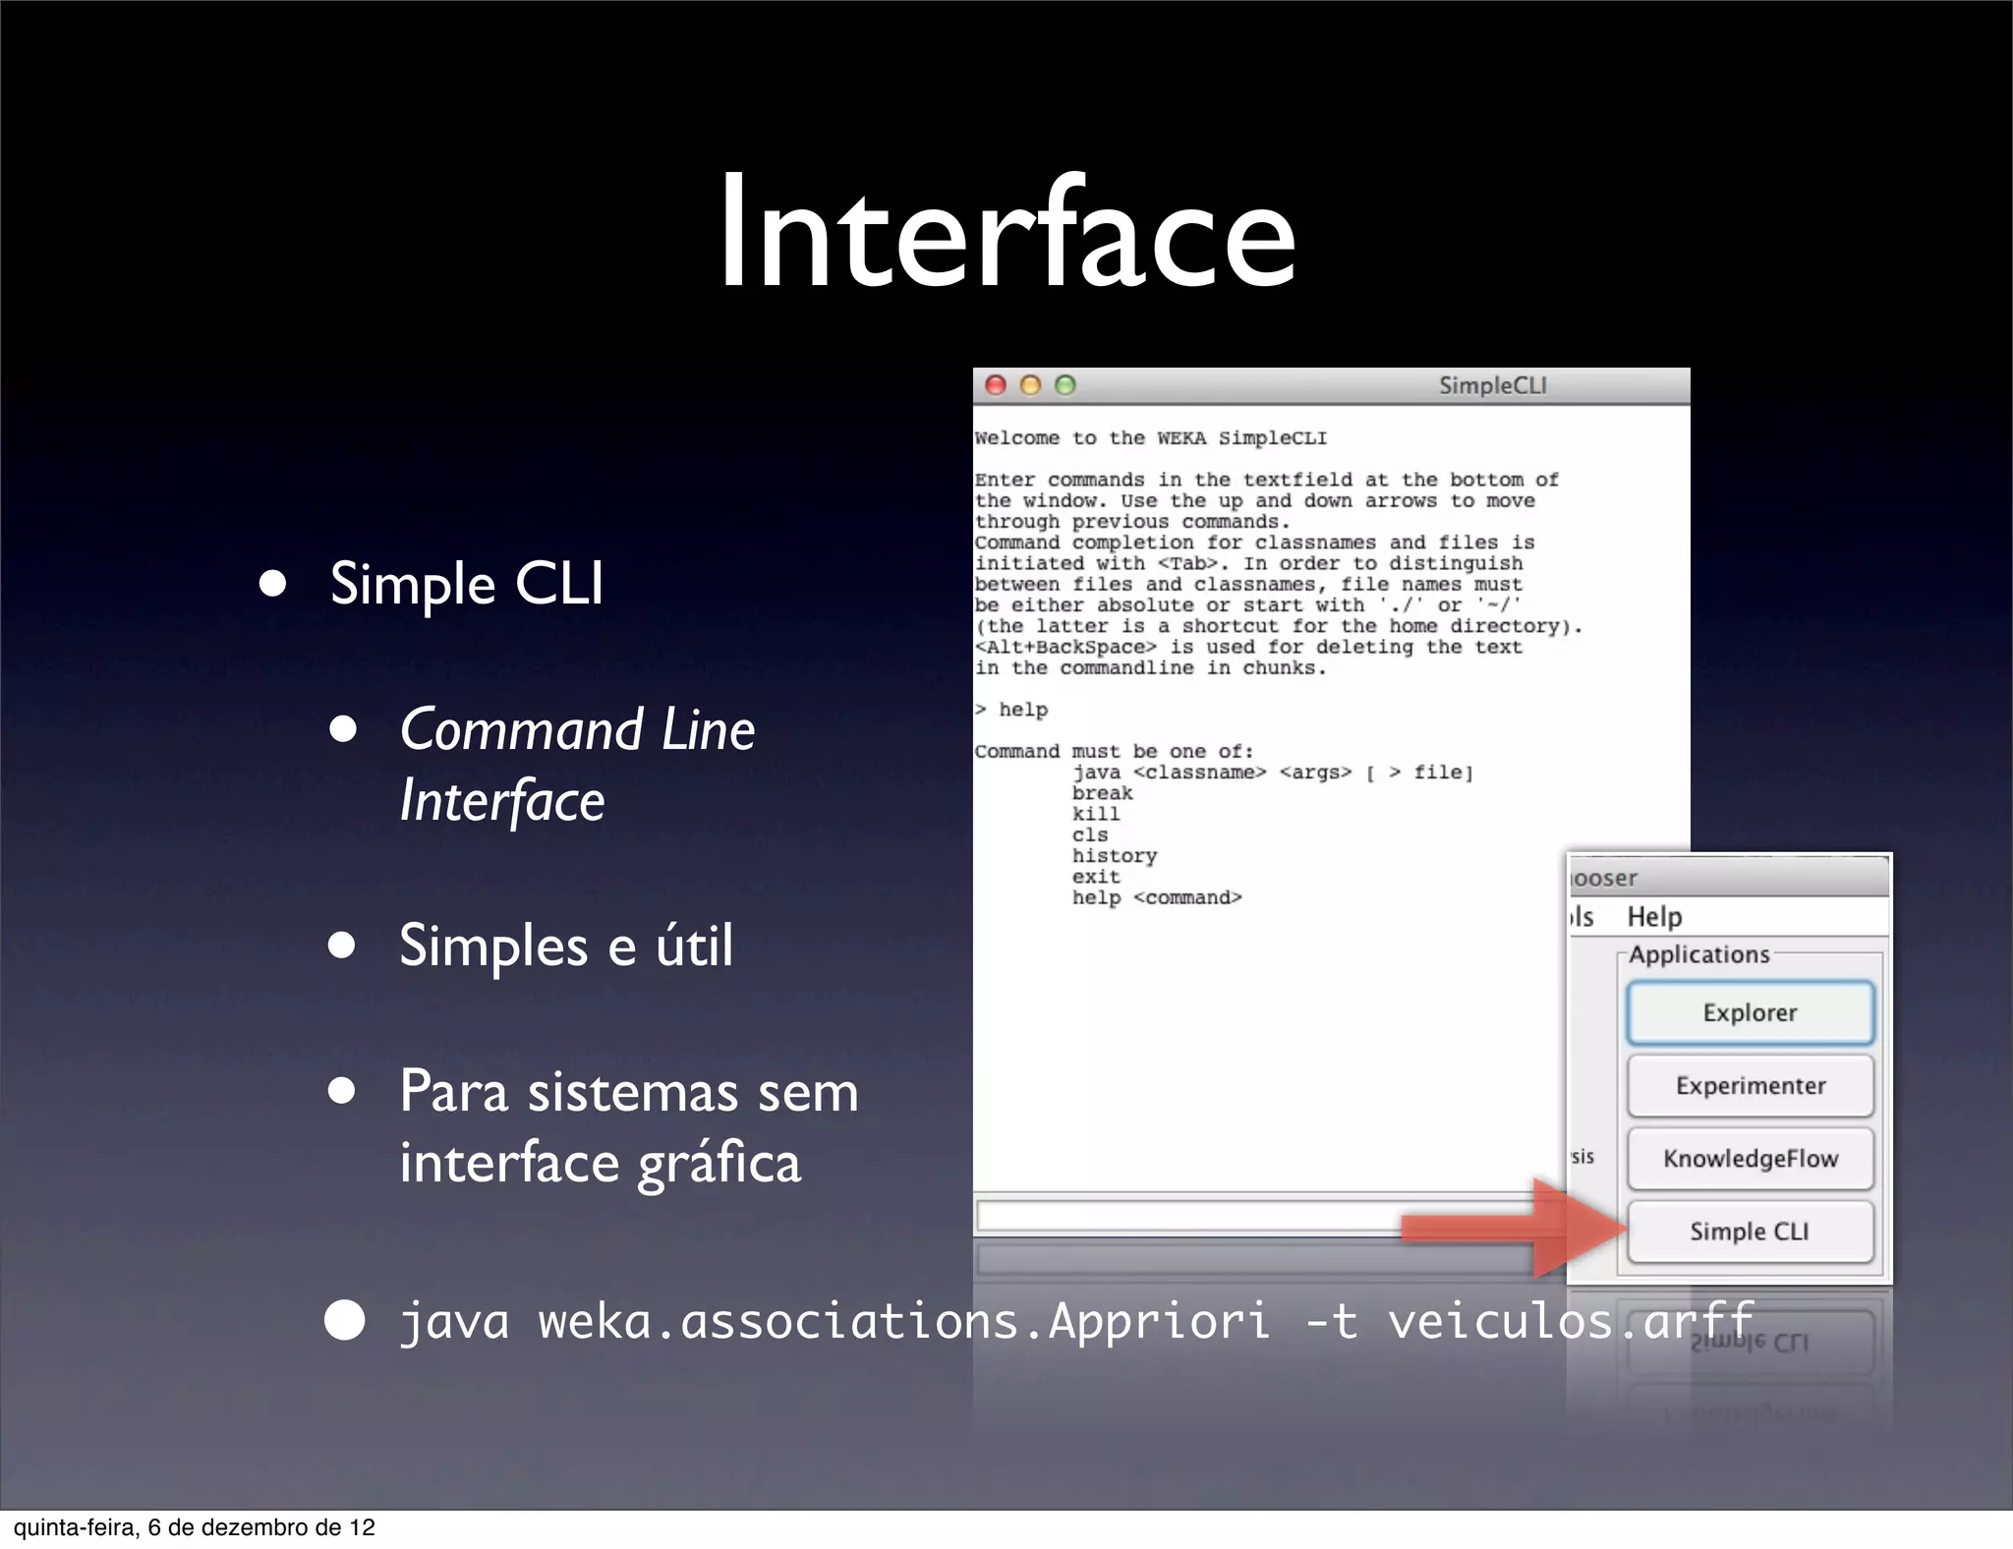This screenshot has width=2013, height=1549.
Task: Click the 'java <classname> <args>' line
Action: click(1273, 773)
